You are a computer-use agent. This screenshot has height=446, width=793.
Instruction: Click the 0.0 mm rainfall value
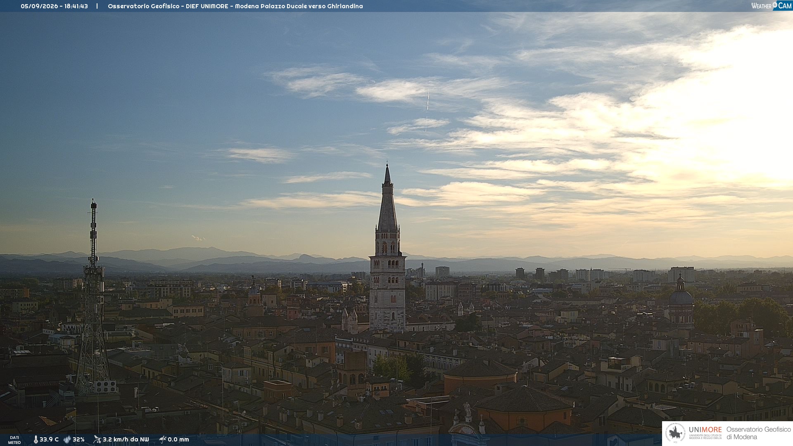178,439
